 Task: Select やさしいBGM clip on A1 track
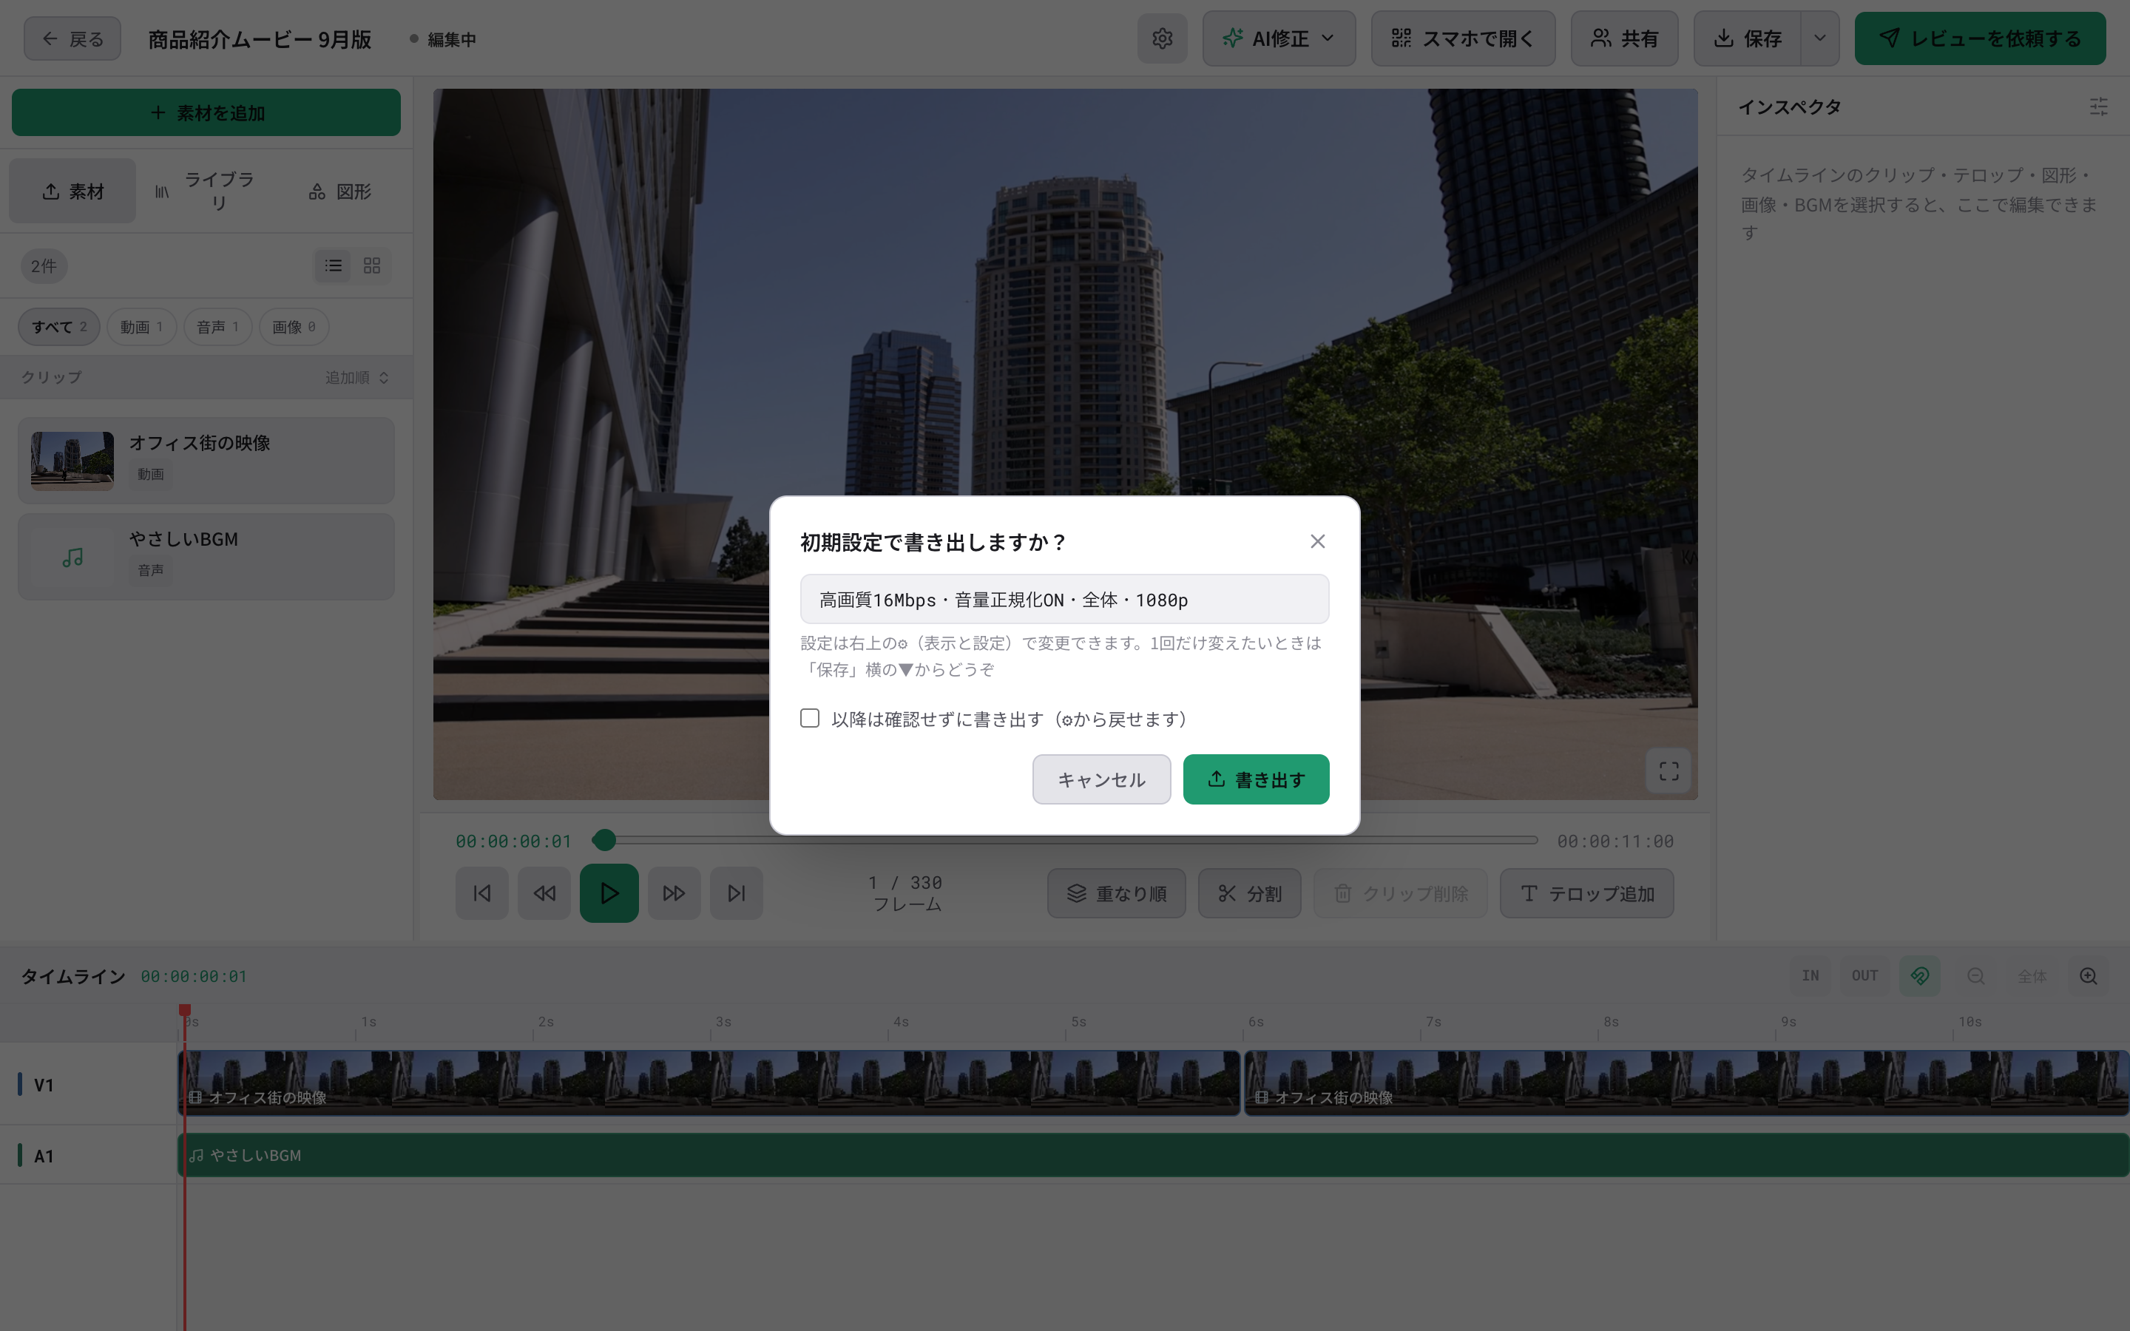1153,1155
